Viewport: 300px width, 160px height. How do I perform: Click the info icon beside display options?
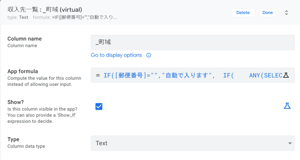click(149, 55)
